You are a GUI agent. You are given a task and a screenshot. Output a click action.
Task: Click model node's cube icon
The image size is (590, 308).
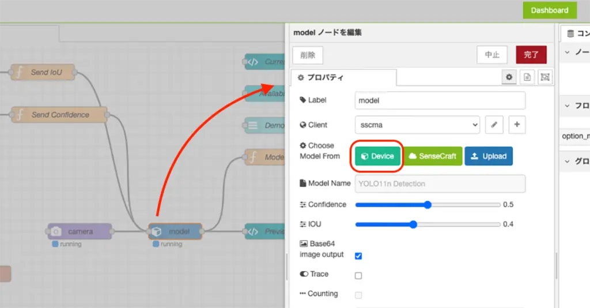(x=157, y=231)
